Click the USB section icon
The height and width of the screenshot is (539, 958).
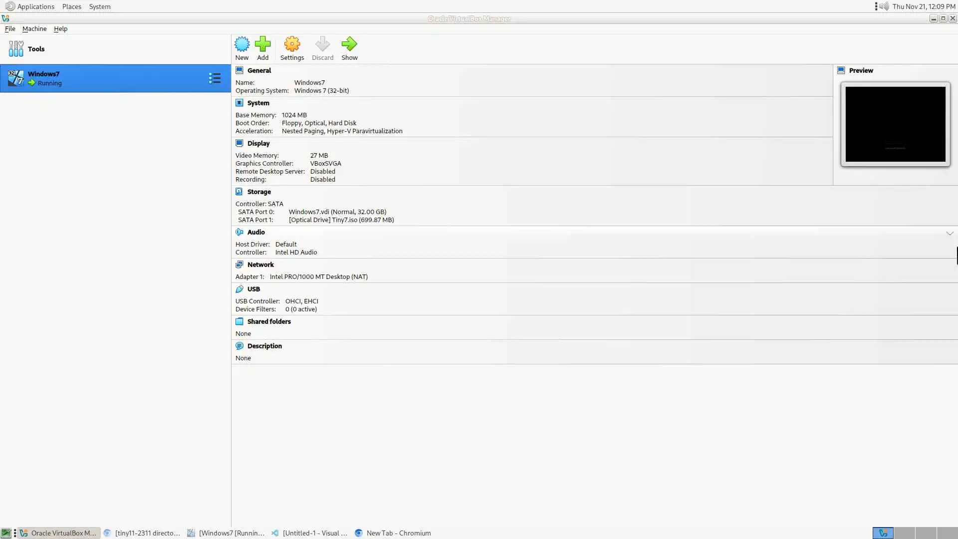239,289
